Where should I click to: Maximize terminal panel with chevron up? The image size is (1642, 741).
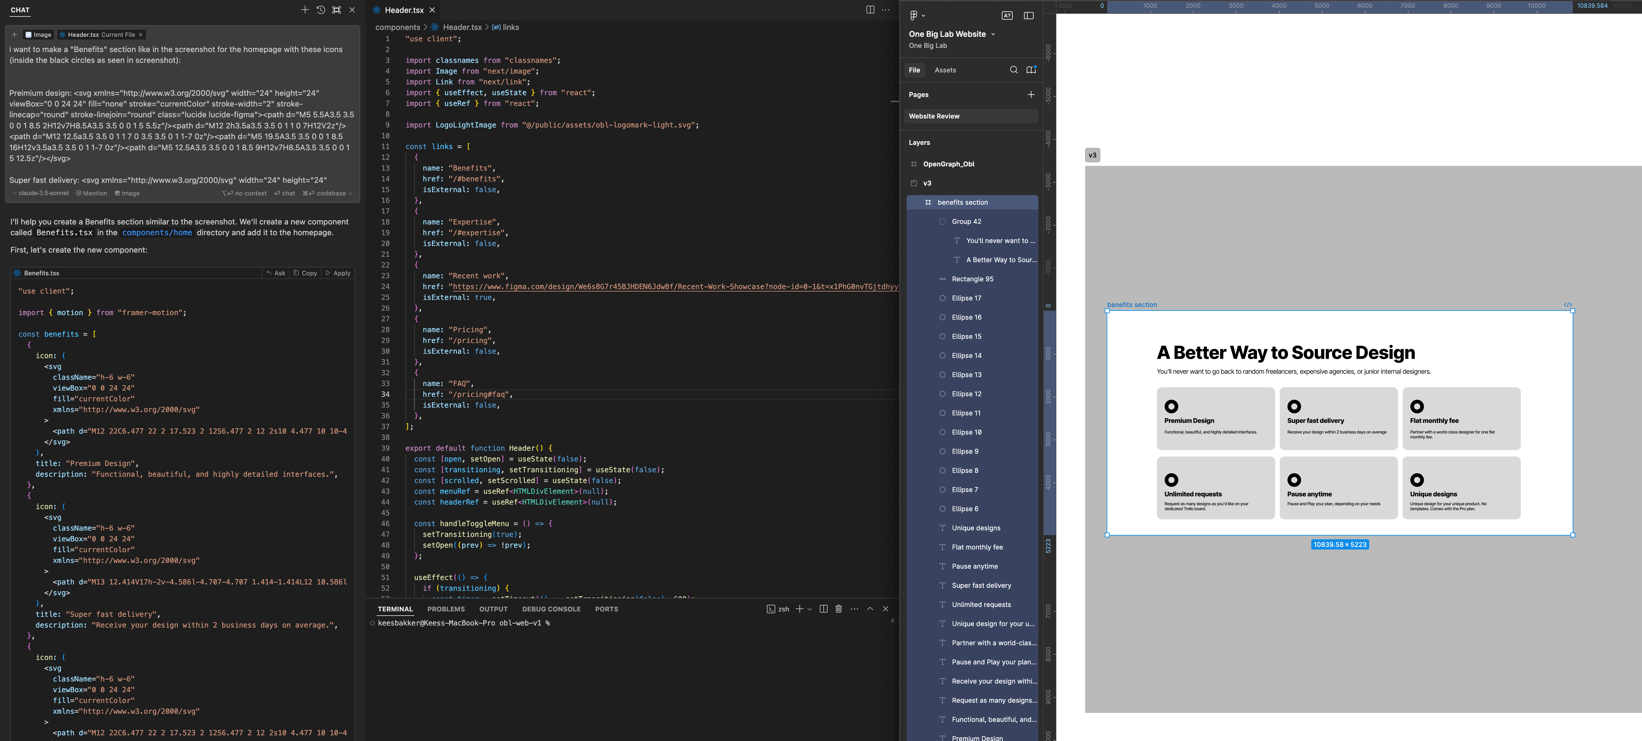(870, 609)
